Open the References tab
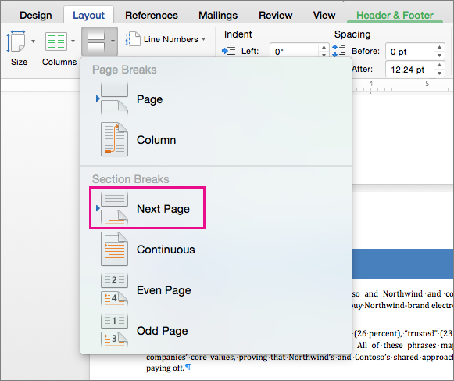 (152, 15)
